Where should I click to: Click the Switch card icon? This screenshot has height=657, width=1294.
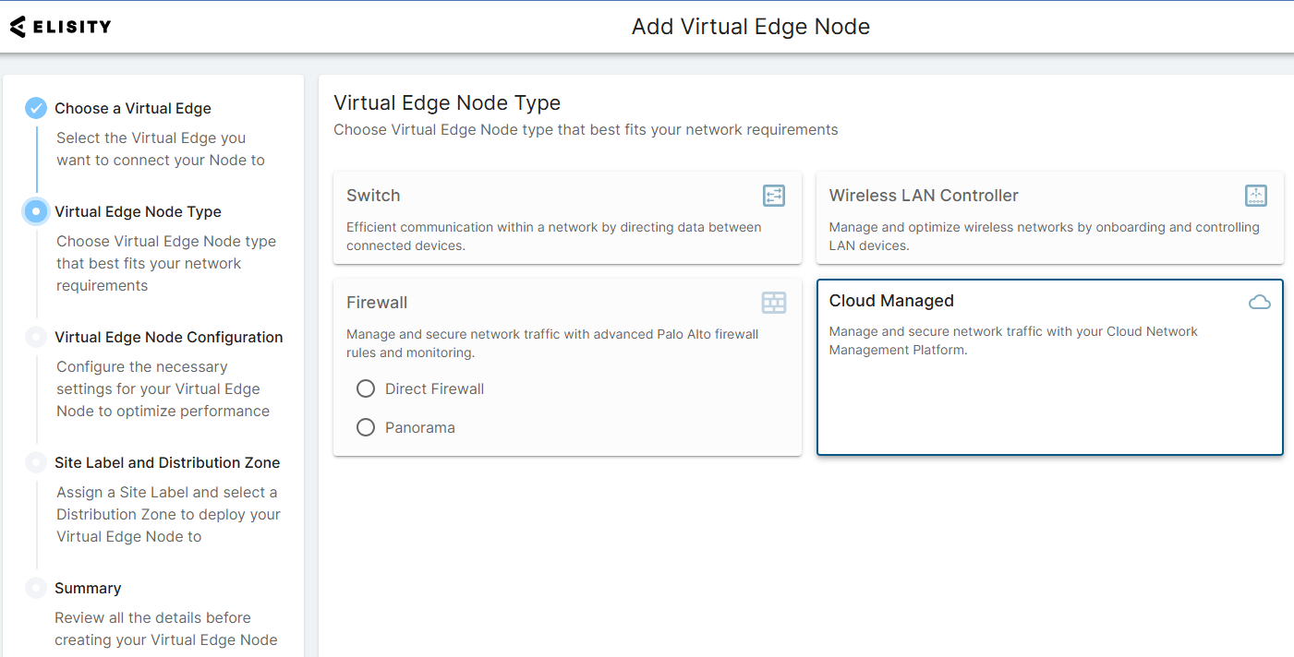(773, 196)
